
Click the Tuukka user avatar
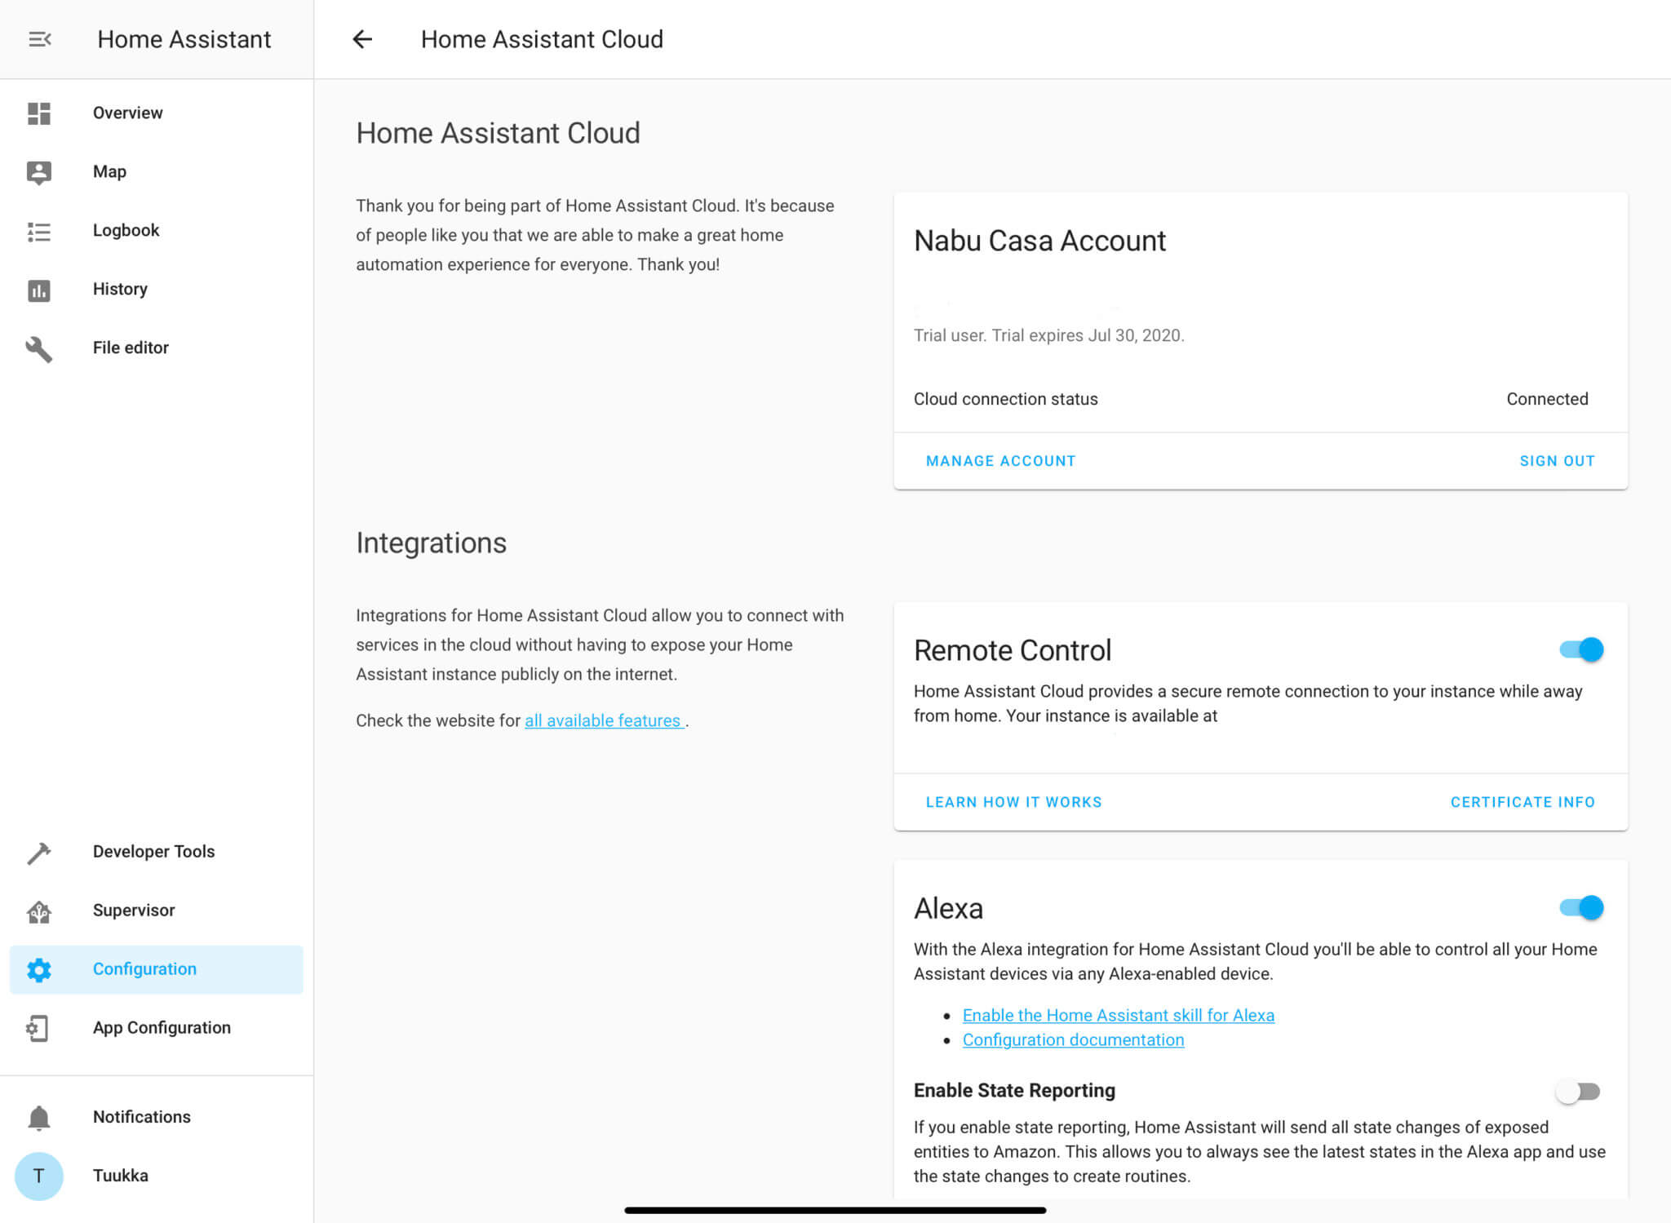click(38, 1176)
